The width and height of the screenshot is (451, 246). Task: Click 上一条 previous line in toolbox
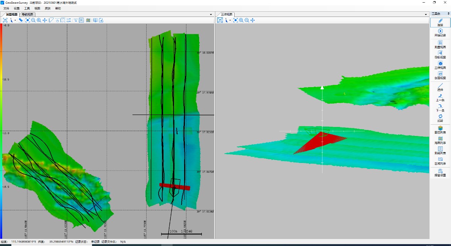pos(440,98)
